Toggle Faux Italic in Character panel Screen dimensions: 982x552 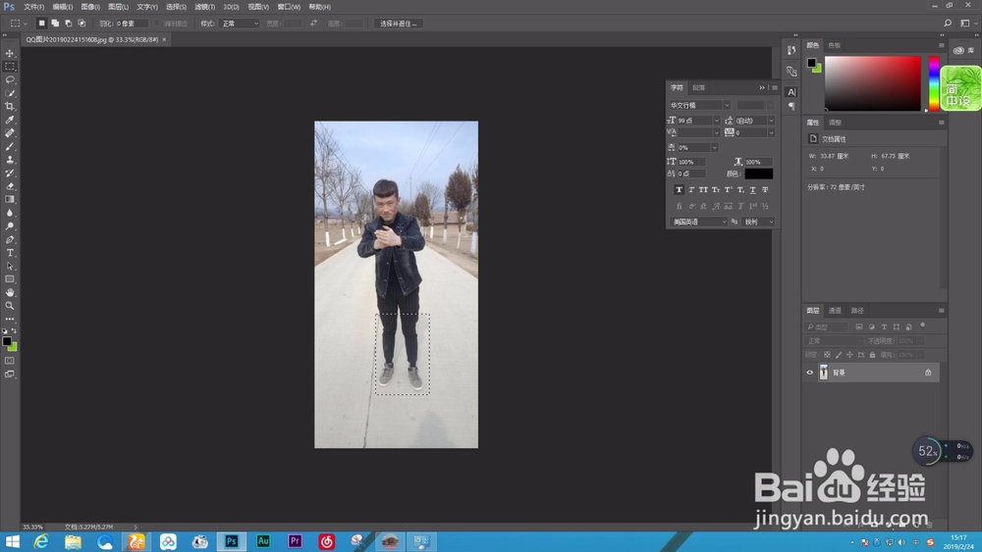coord(691,189)
